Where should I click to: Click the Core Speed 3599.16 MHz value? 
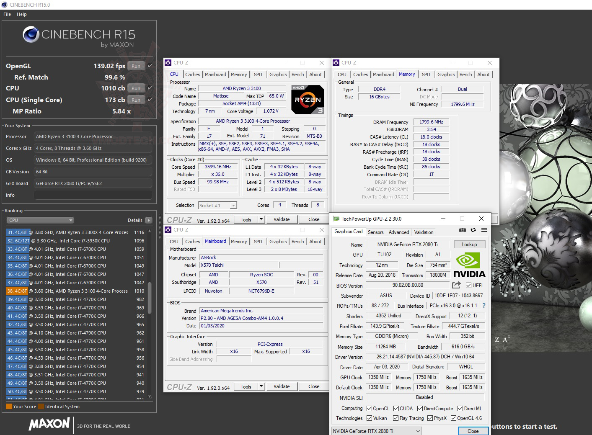click(x=218, y=167)
